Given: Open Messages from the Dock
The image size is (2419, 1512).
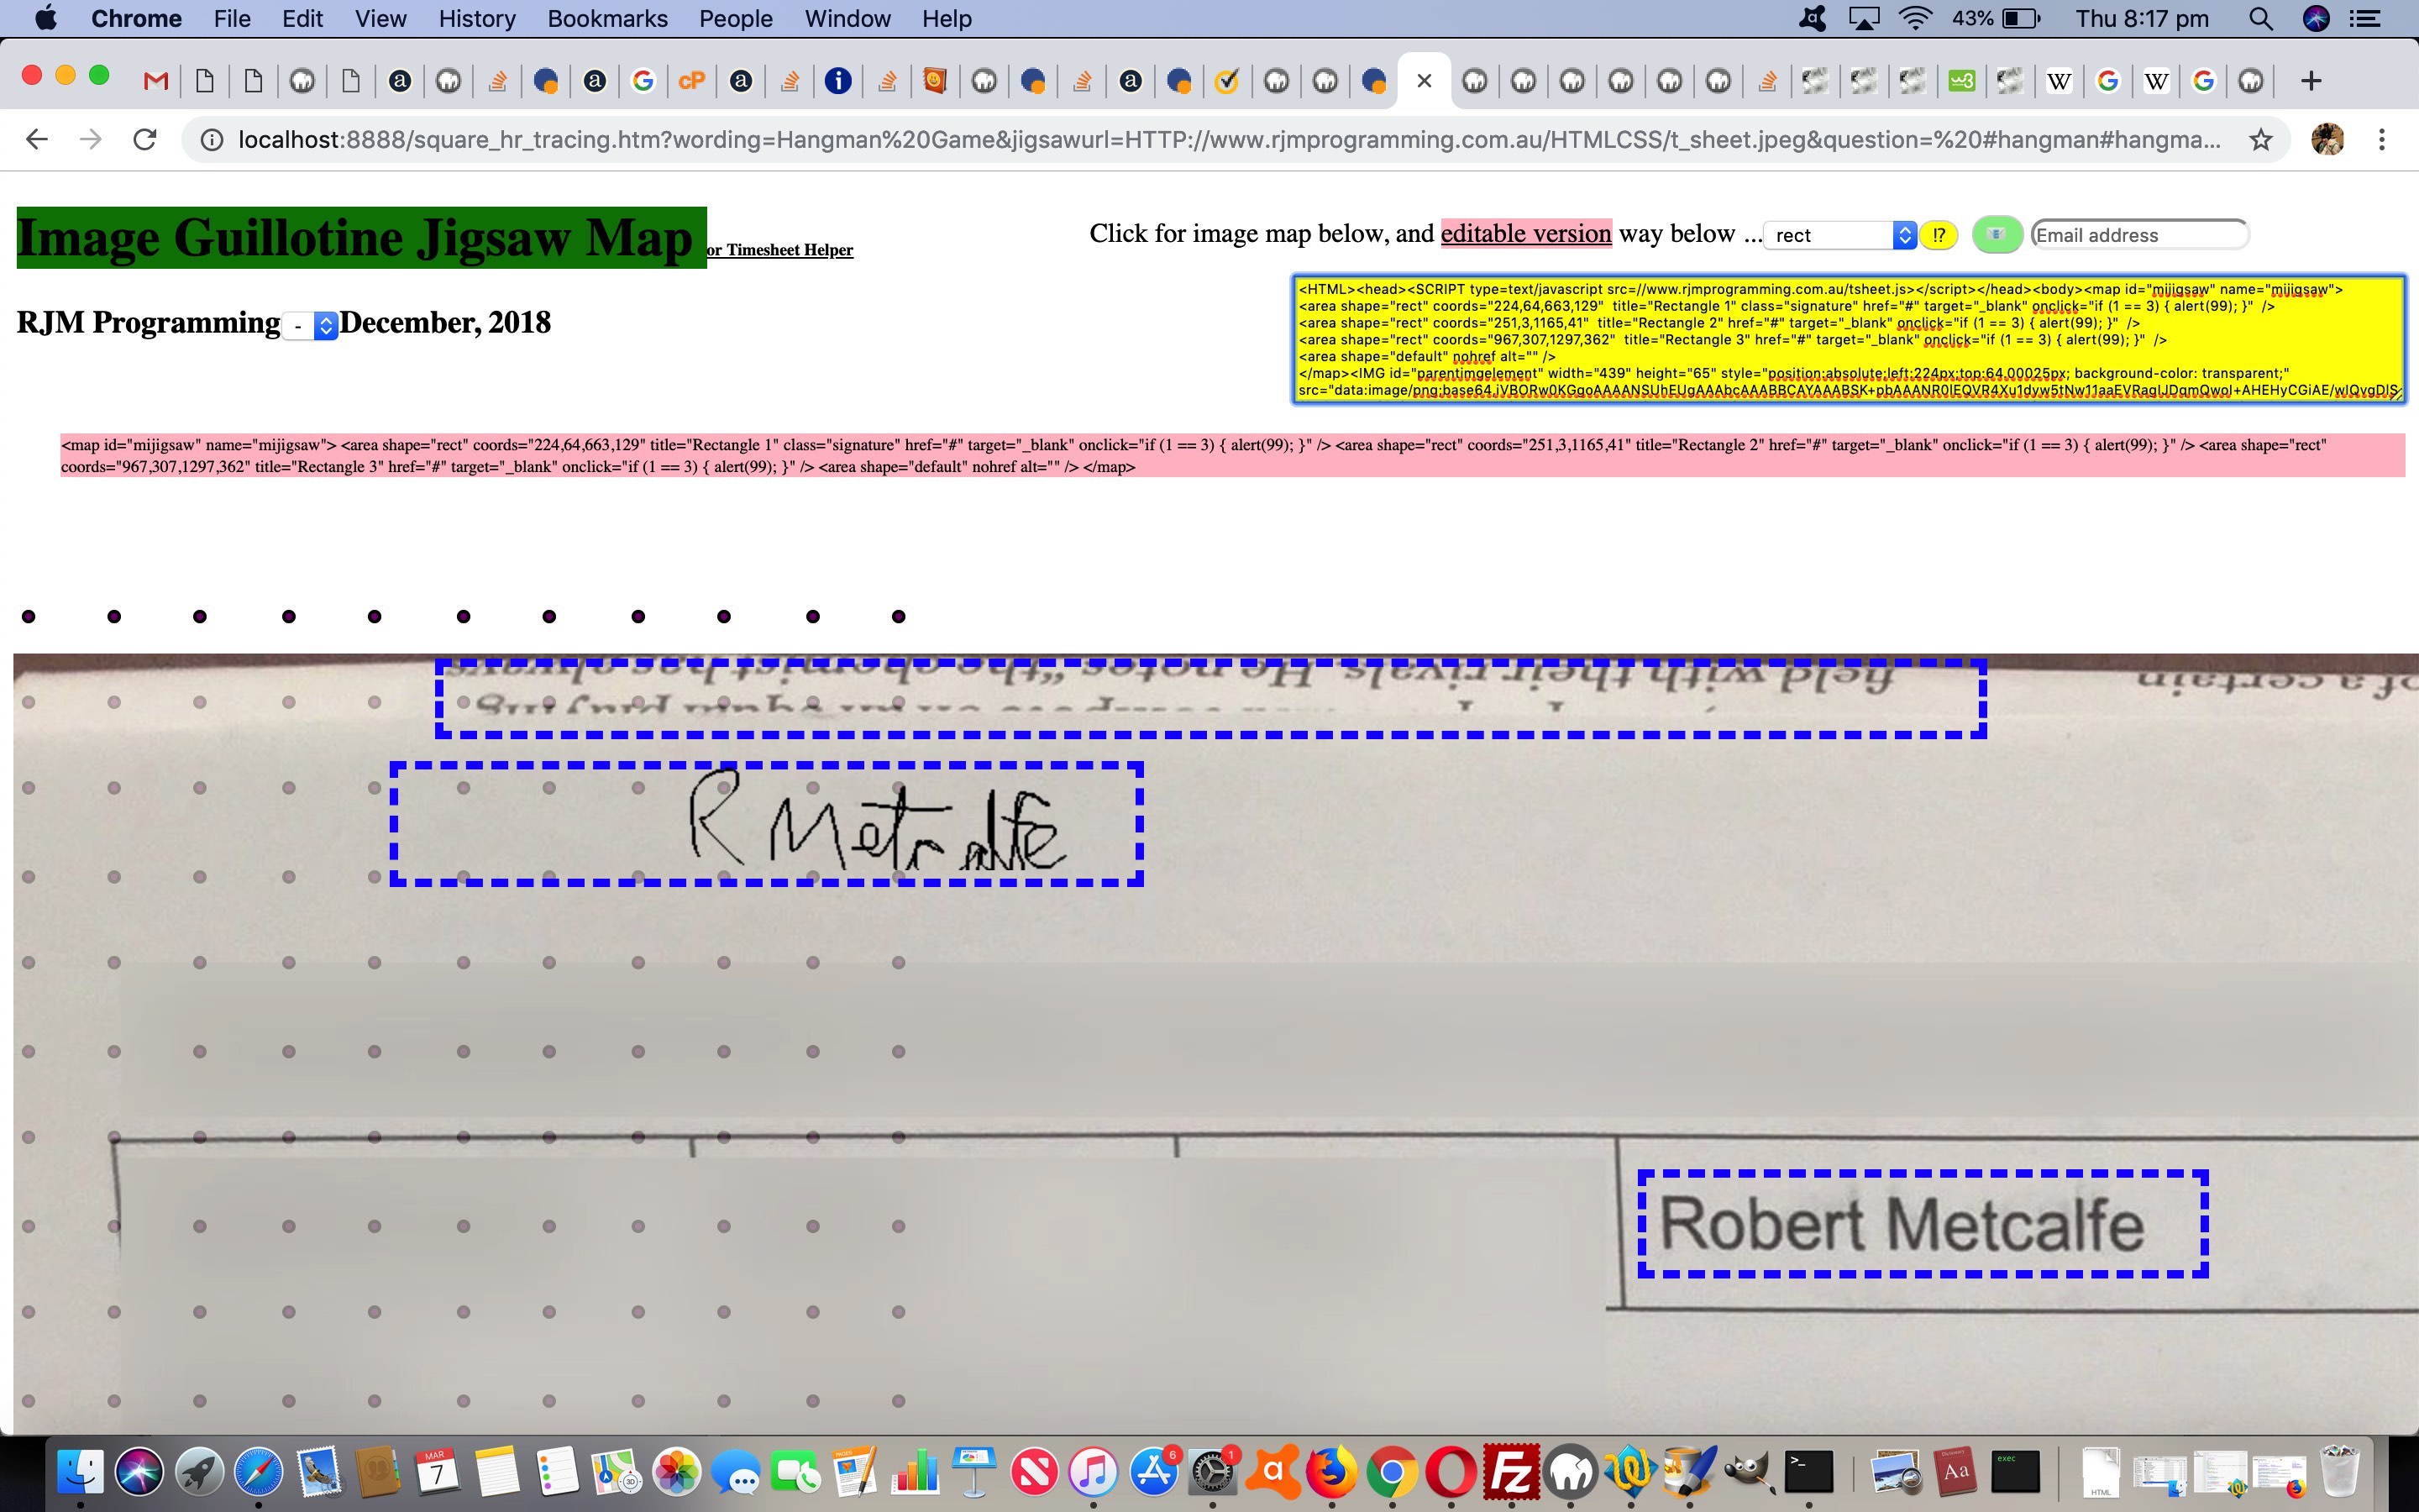Looking at the screenshot, I should [736, 1471].
